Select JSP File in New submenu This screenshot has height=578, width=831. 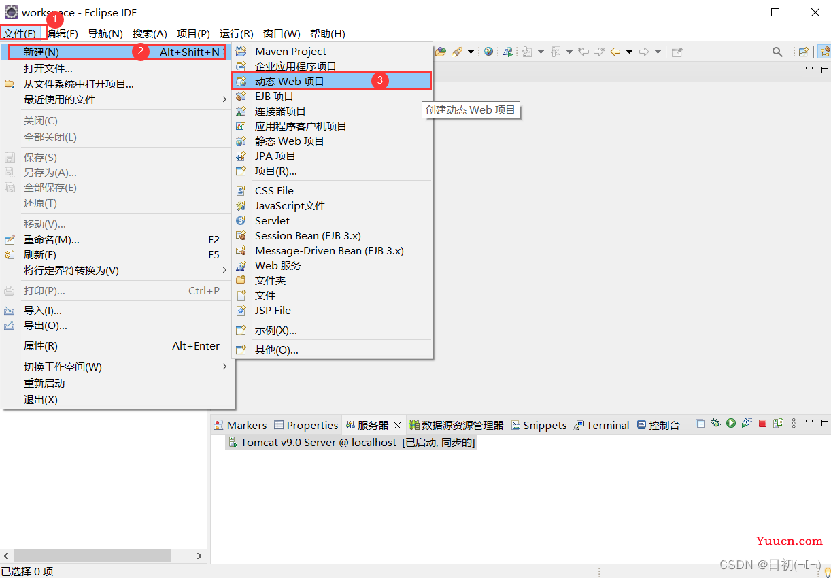(x=332, y=310)
